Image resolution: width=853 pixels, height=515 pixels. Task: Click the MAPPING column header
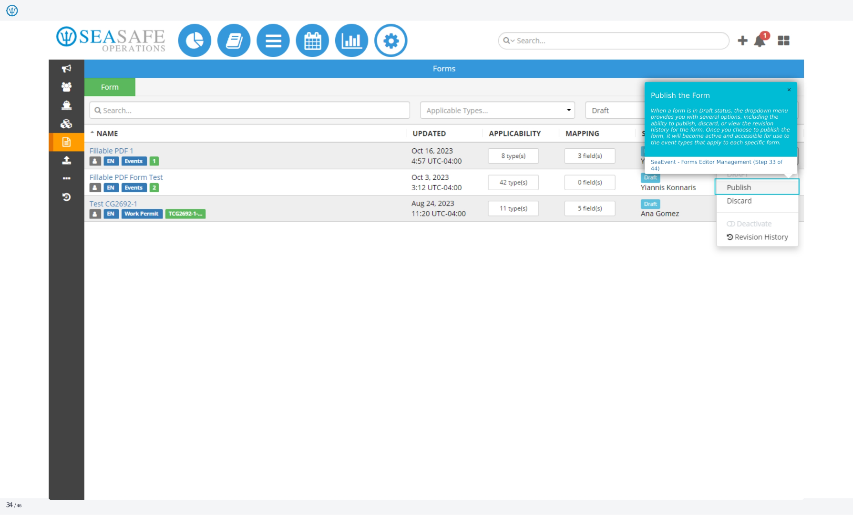tap(582, 134)
